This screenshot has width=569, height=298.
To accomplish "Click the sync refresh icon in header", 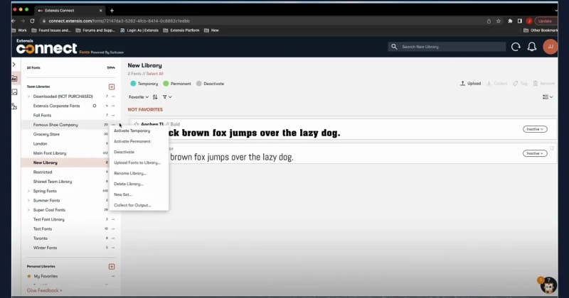I will pos(516,47).
